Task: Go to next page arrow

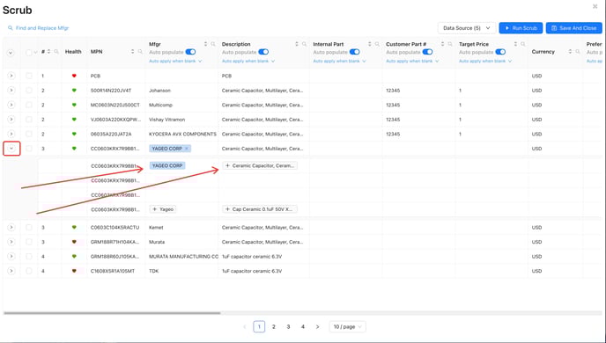Action: pyautogui.click(x=317, y=327)
